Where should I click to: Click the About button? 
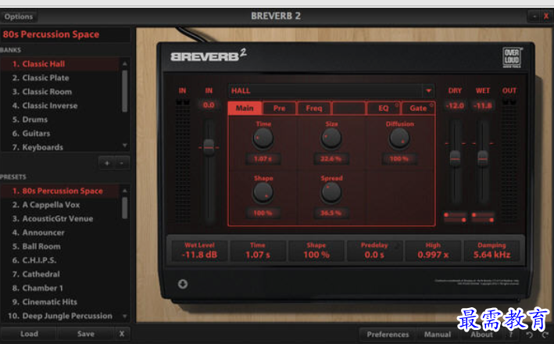pos(481,334)
